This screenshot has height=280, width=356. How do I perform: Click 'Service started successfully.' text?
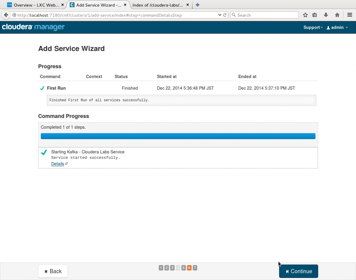[86, 158]
